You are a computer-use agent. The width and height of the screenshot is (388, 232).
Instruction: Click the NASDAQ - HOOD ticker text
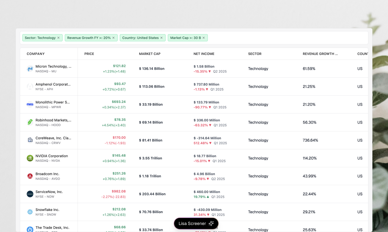pos(48,125)
